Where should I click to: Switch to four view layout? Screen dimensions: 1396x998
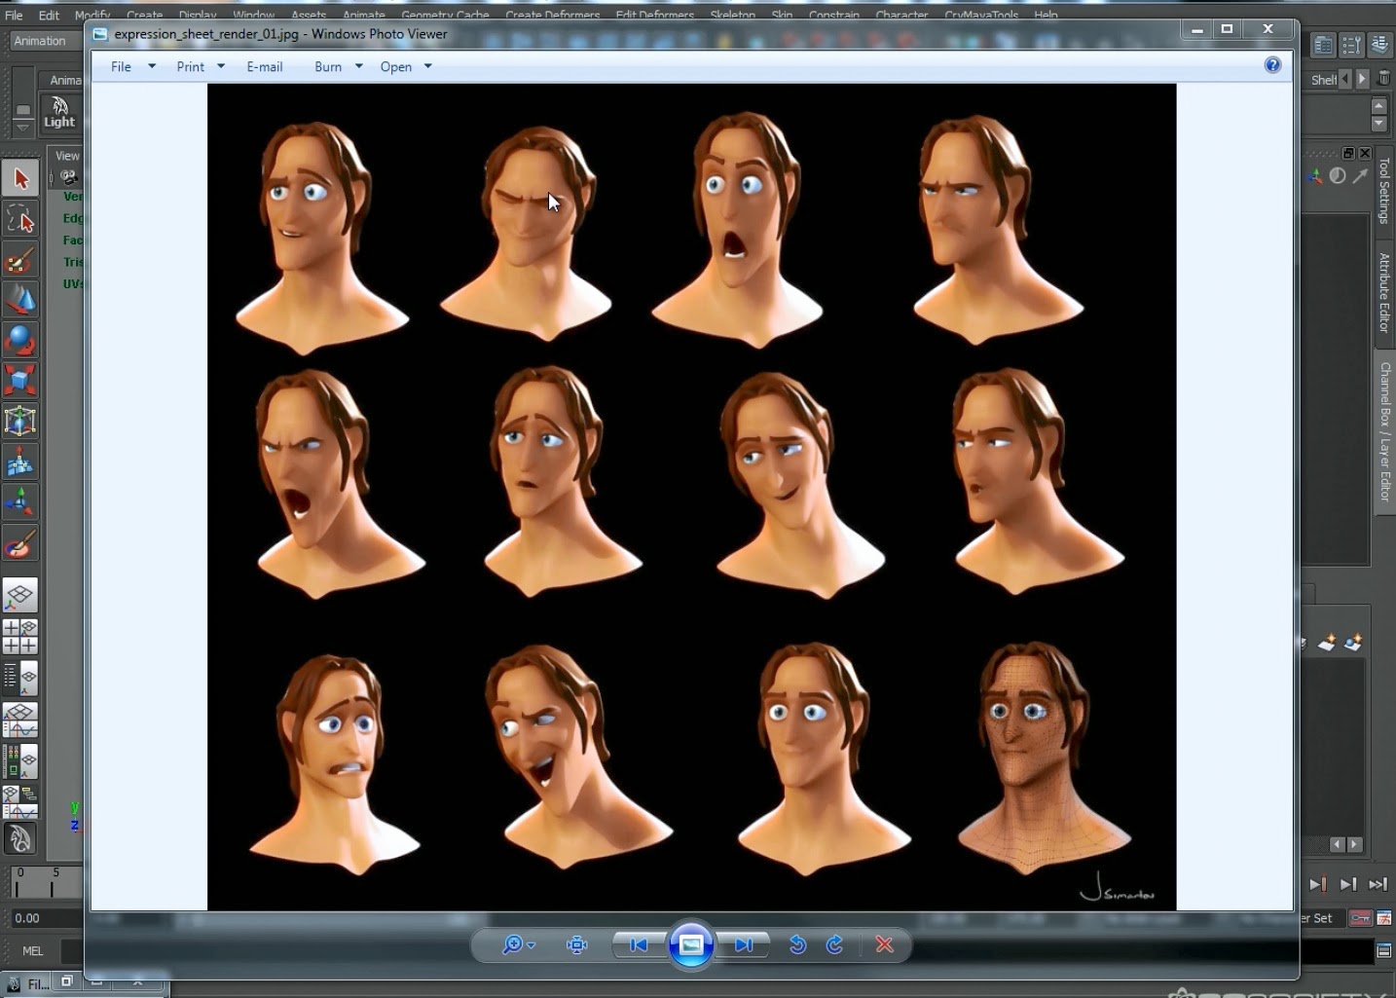pos(20,637)
